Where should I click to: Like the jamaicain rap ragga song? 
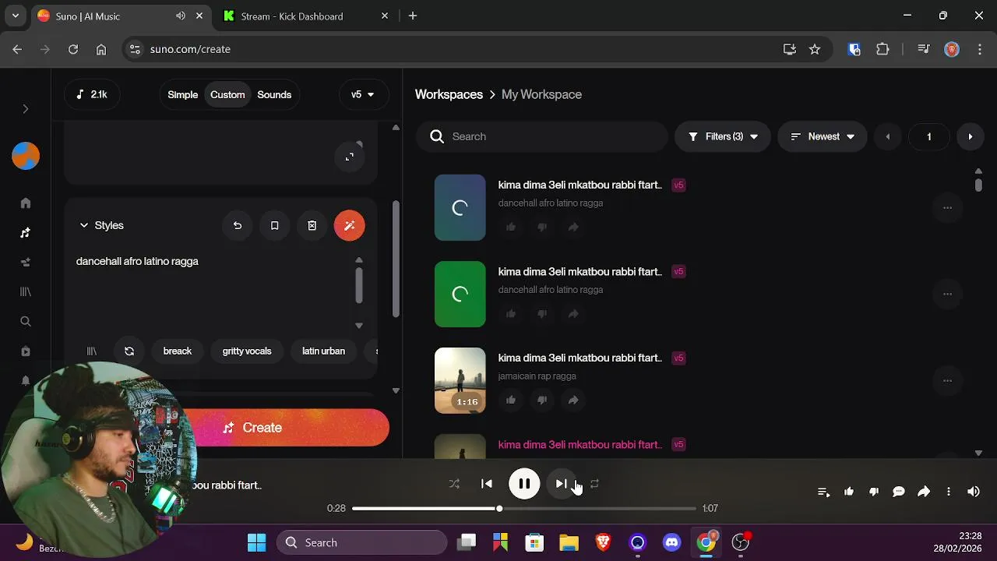(x=511, y=400)
